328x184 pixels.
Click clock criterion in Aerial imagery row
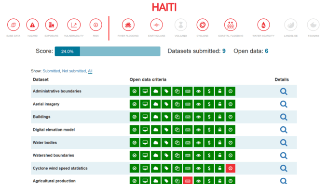(x=230, y=104)
